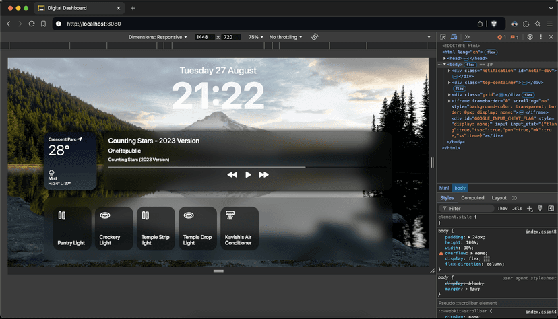Toggle the device toolbar icon
The width and height of the screenshot is (558, 319).
click(454, 37)
